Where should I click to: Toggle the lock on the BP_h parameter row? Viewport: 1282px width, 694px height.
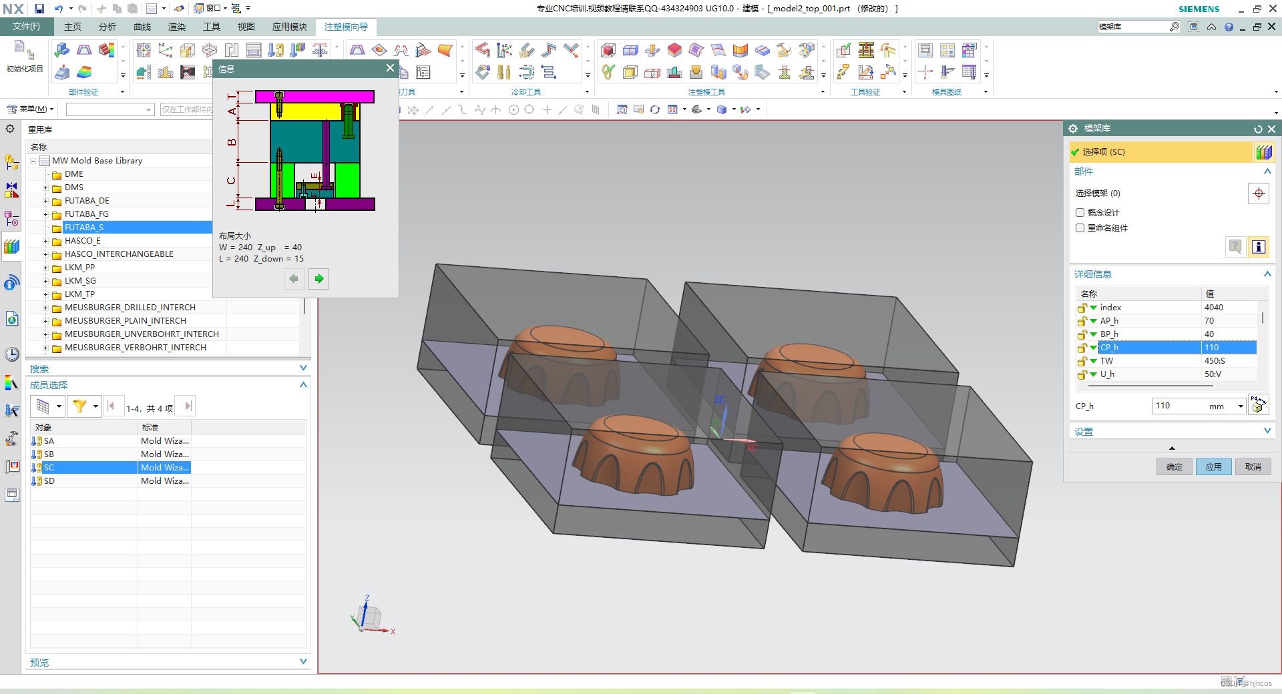pos(1082,334)
